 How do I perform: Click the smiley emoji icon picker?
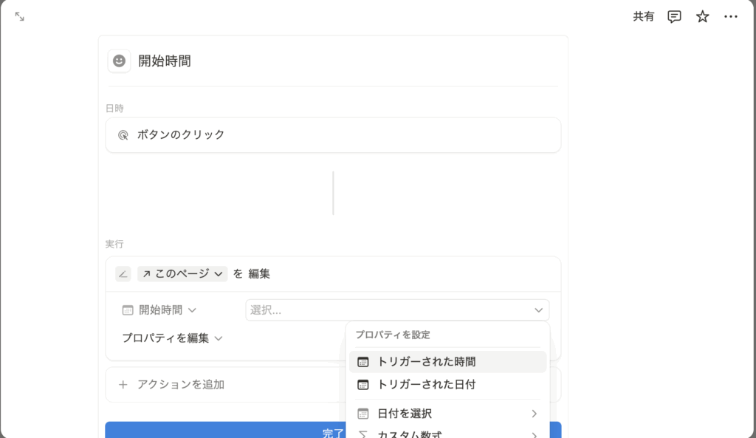119,61
